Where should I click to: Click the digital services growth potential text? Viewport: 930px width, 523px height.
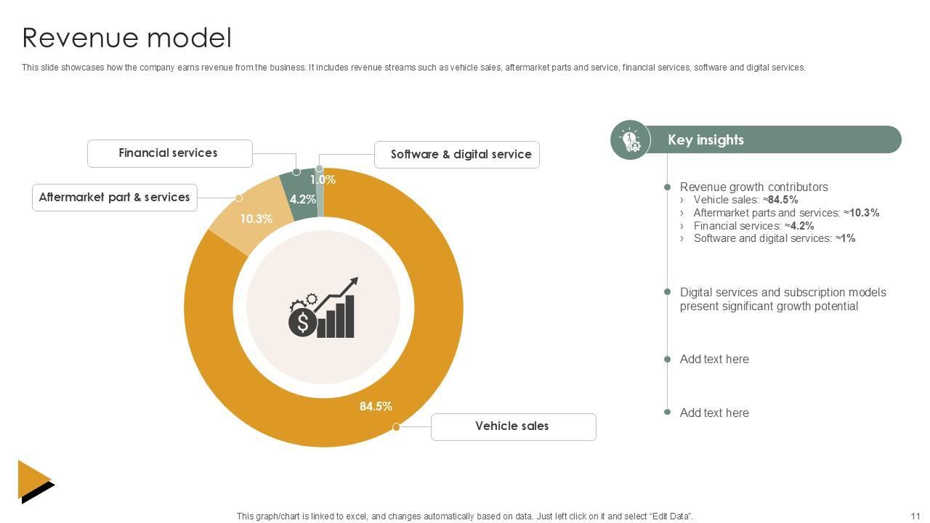click(x=783, y=299)
